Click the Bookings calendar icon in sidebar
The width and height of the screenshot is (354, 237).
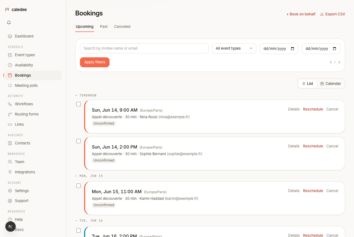pos(10,75)
